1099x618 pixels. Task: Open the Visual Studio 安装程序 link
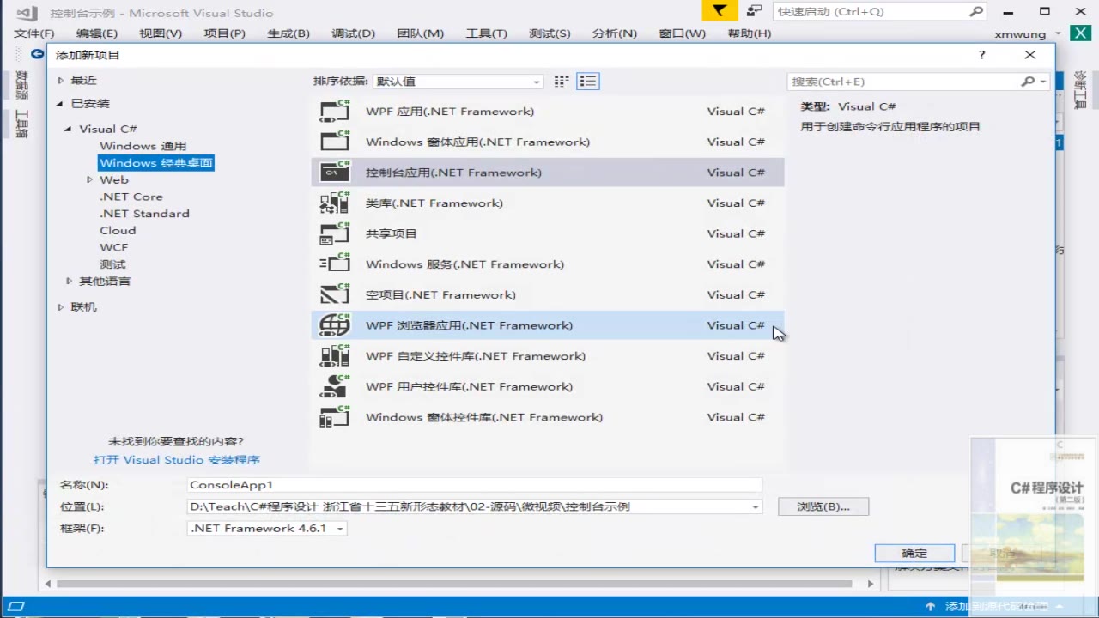point(177,460)
